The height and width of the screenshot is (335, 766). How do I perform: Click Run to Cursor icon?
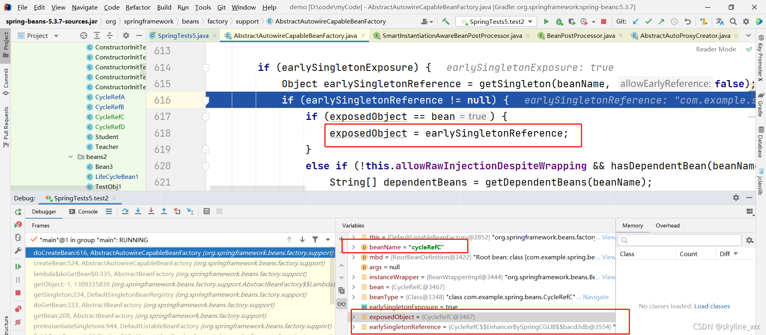190,211
